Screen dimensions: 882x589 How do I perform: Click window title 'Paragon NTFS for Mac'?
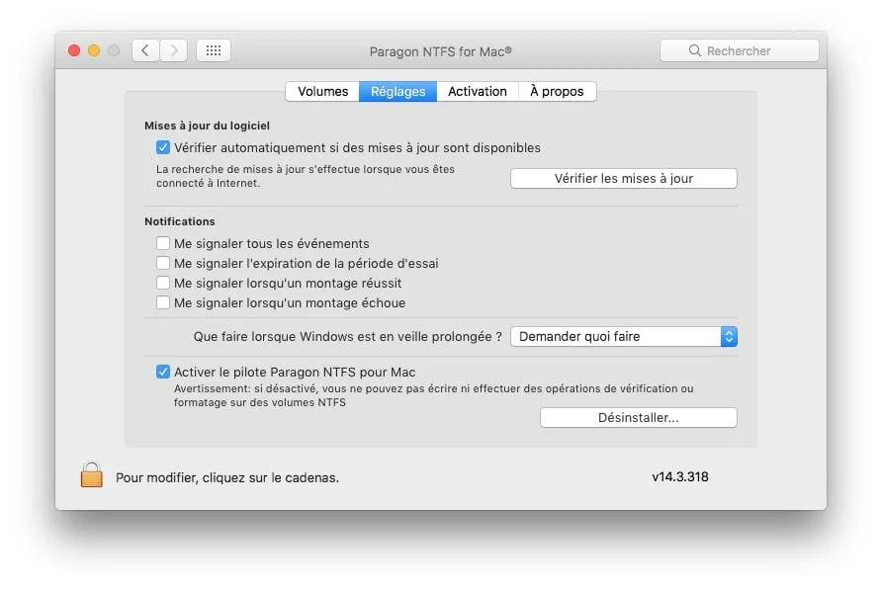(440, 51)
